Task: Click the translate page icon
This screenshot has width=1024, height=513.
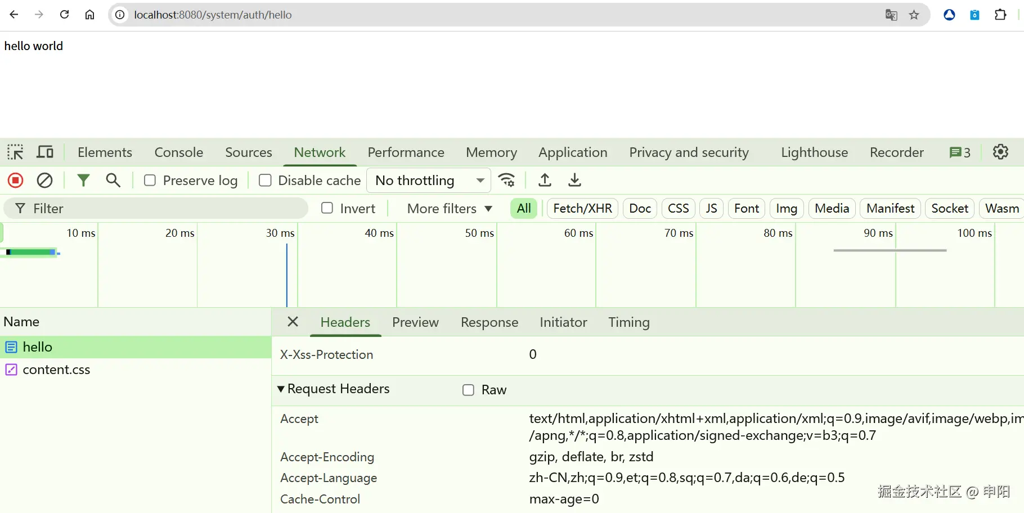Action: 891,15
